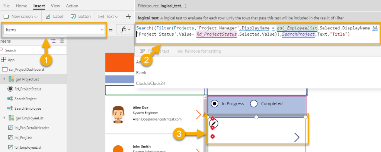Viewport: 381px width, 152px height.
Task: Click the controls sliders icon in ribbon
Action: coord(128,16)
